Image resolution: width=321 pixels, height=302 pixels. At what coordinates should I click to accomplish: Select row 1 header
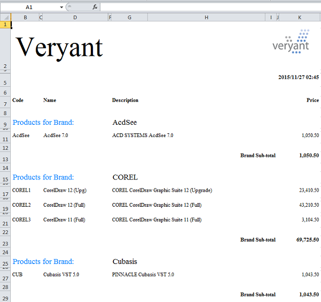tap(5, 25)
